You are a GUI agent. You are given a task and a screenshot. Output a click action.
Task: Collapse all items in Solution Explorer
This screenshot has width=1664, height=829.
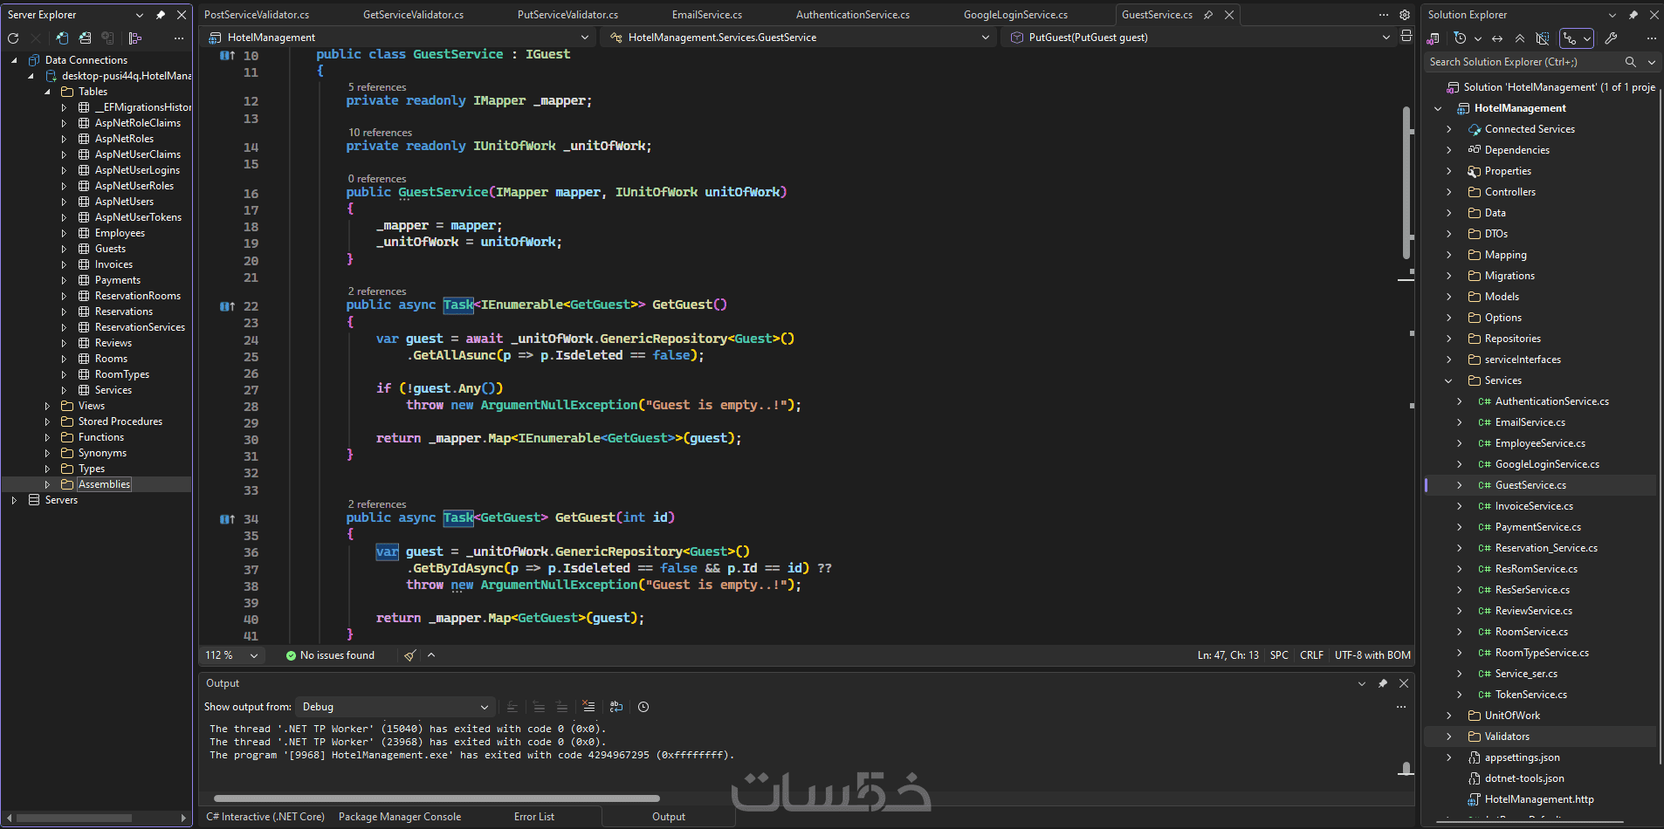[x=1520, y=38]
